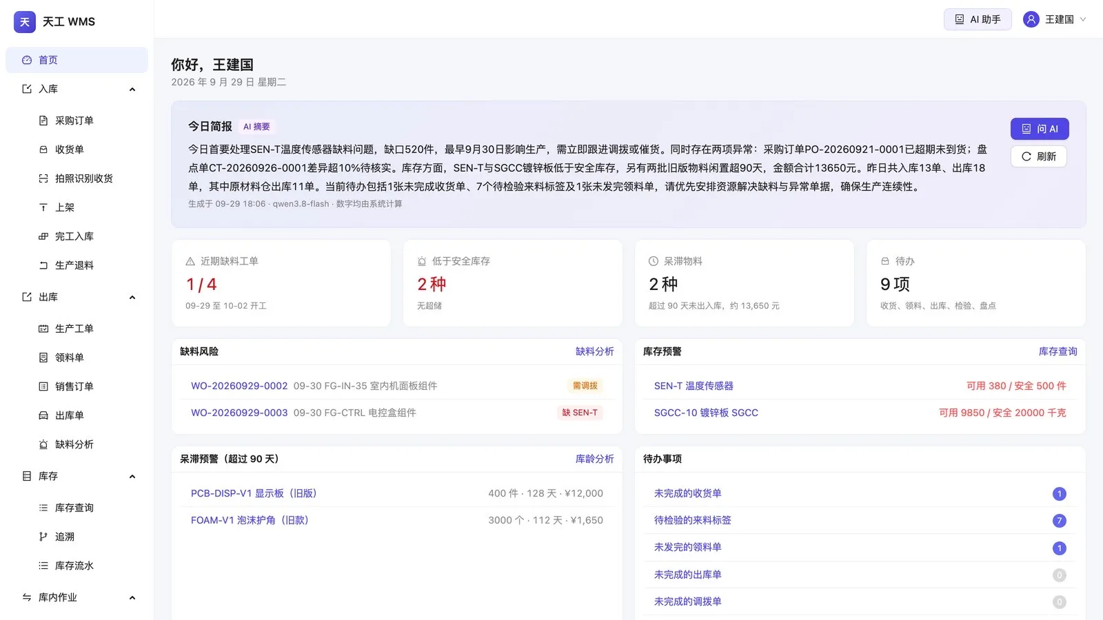The height and width of the screenshot is (620, 1103).
Task: Click the 上架 icon in sidebar
Action: (x=43, y=207)
